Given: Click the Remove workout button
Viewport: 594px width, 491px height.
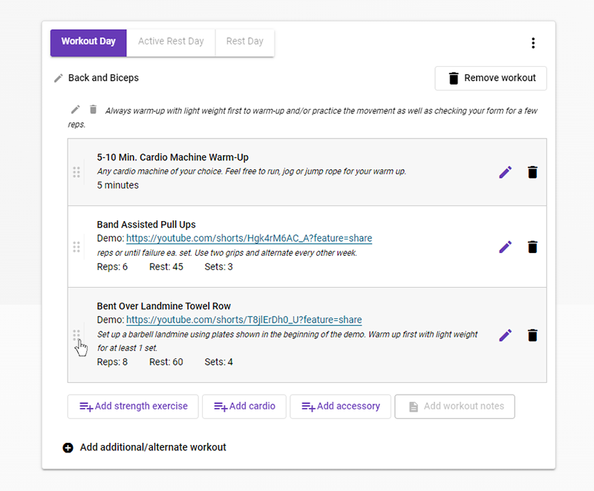Looking at the screenshot, I should point(491,79).
